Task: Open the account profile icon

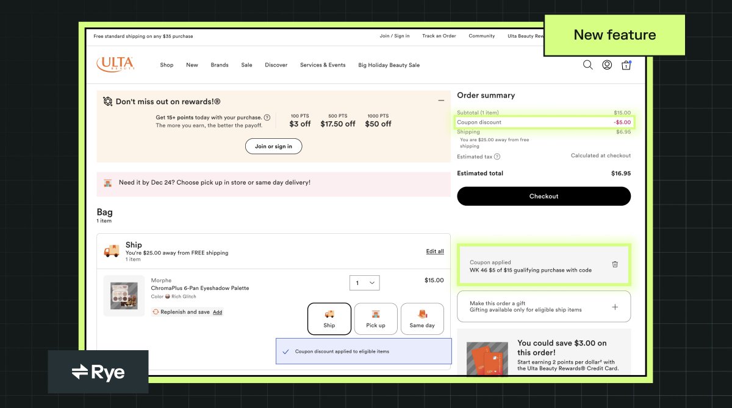Action: pyautogui.click(x=607, y=65)
